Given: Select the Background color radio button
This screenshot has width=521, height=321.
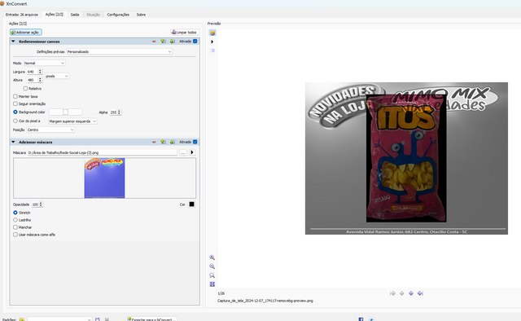Looking at the screenshot, I should pyautogui.click(x=15, y=112).
